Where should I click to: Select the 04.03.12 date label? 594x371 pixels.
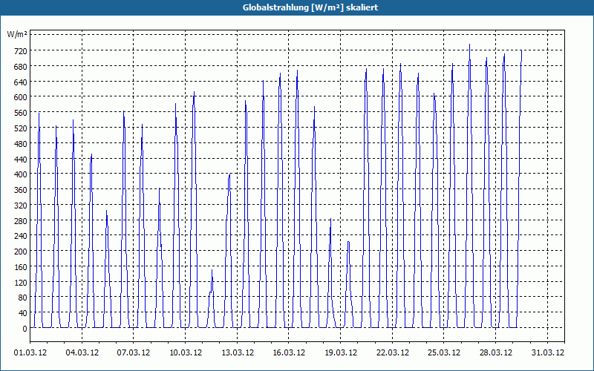pyautogui.click(x=82, y=353)
